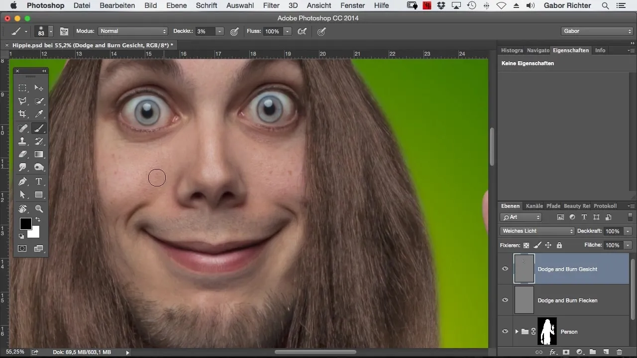Open Spotlight search in the menu bar
Viewport: 637px width, 358px height.
click(x=605, y=5)
